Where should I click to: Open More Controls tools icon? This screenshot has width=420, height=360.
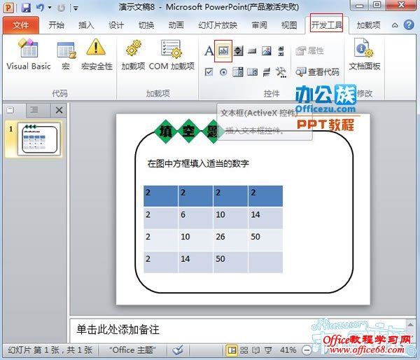281,71
